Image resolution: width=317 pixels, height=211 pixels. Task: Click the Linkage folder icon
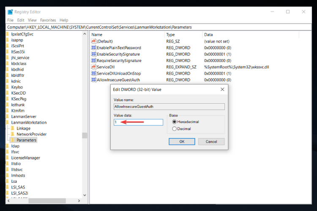(13, 128)
